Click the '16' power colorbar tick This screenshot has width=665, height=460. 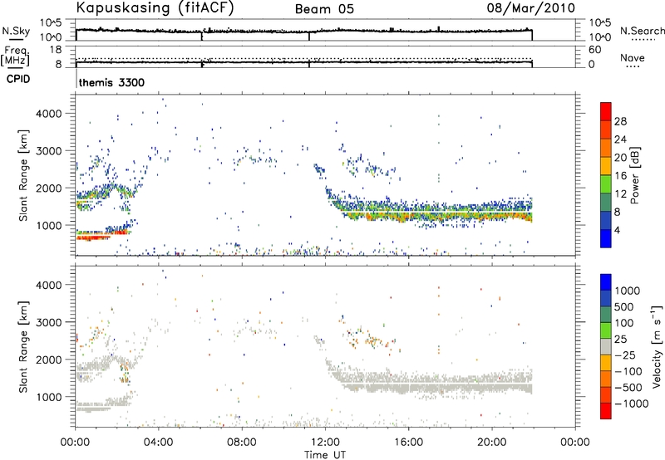620,176
